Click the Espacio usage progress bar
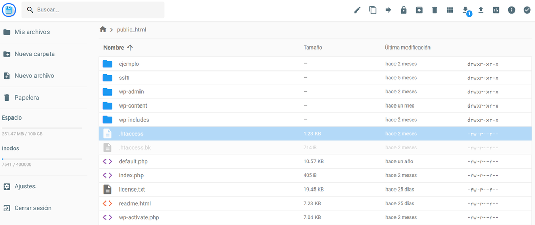This screenshot has height=225, width=535. pos(42,128)
